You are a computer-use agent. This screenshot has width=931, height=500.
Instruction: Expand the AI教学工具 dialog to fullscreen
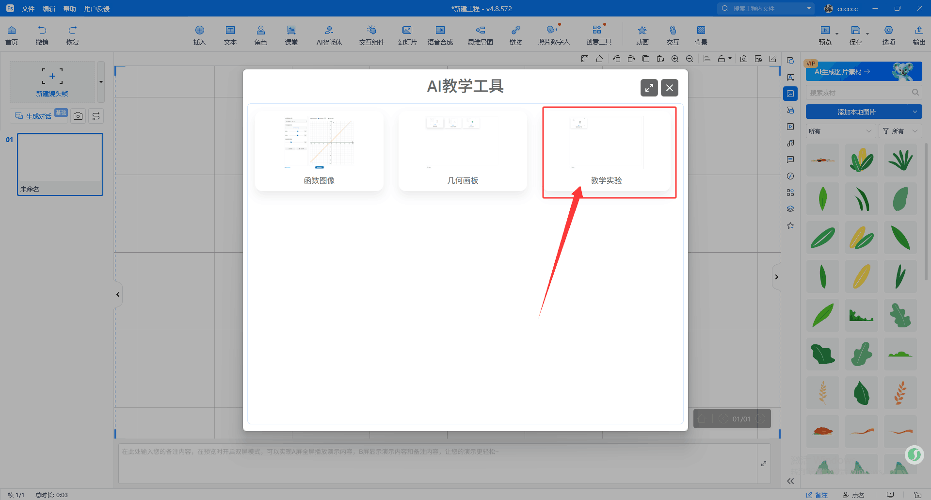click(649, 88)
